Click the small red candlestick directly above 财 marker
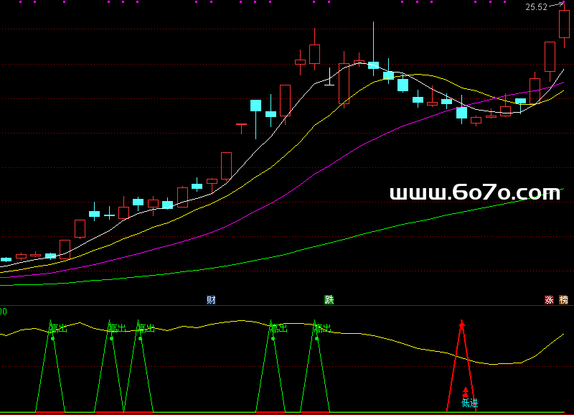The width and height of the screenshot is (574, 415). (x=212, y=181)
